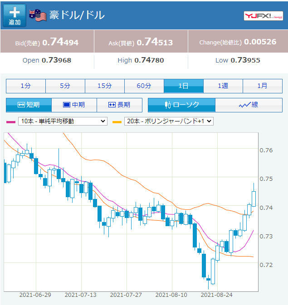This screenshot has height=305, width=288.
Task: Select the 15分 timeframe tab
Action: tap(105, 86)
